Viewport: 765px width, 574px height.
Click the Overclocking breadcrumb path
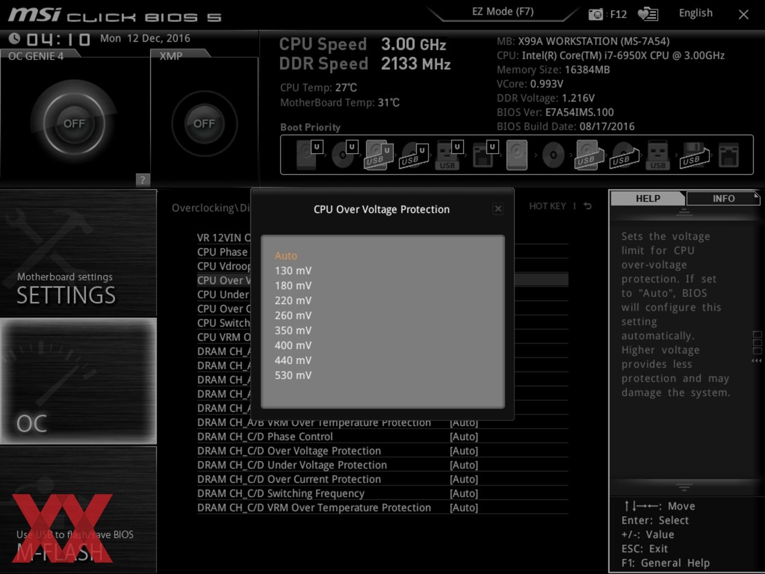point(211,208)
